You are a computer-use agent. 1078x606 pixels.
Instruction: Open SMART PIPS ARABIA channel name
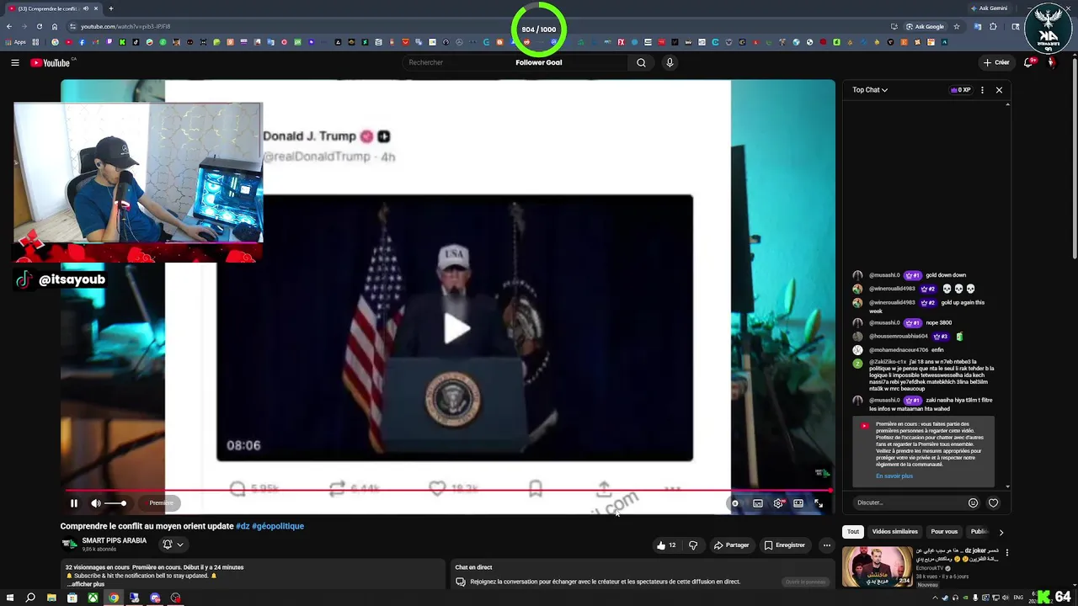point(115,540)
